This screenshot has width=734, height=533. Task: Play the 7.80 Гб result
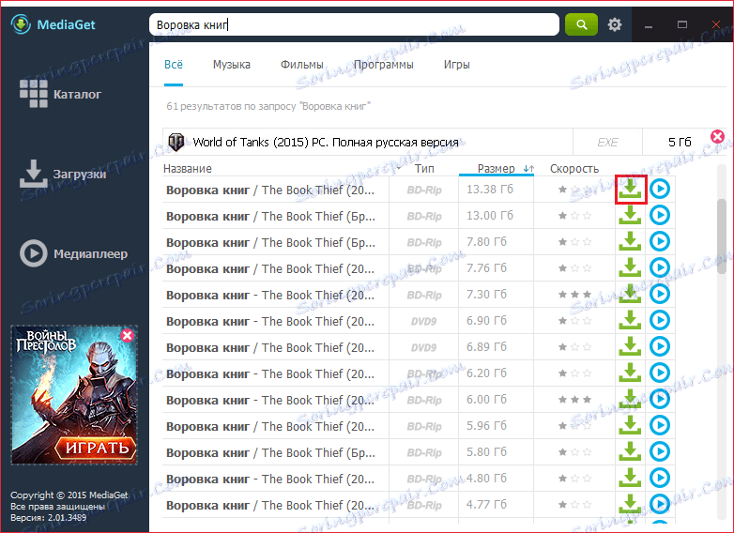(x=660, y=241)
